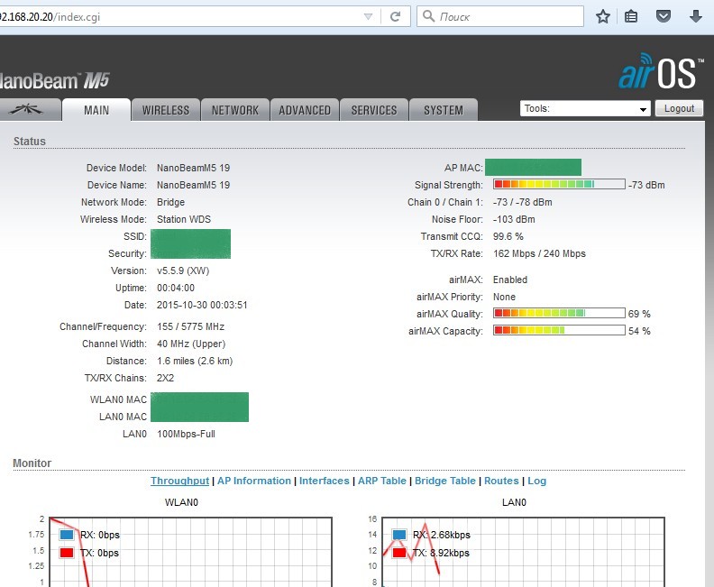Screen dimensions: 714x587
Task: Click the WLAN0 throughput graph
Action: [190, 552]
